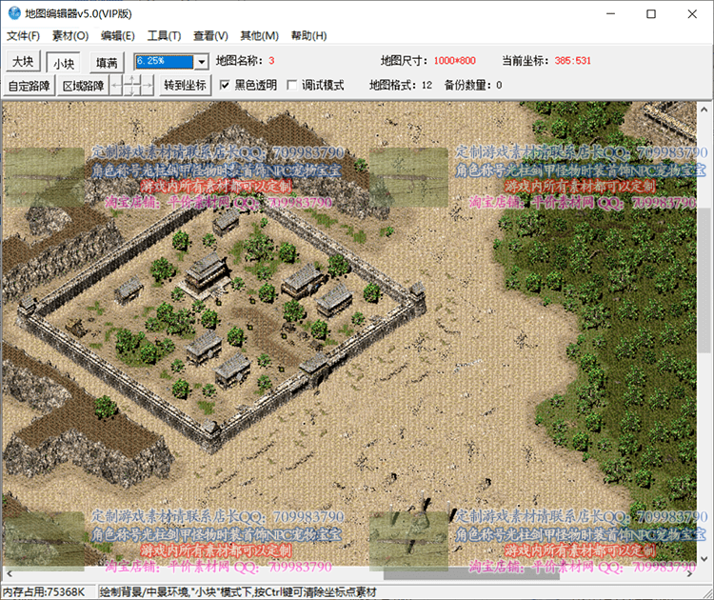Click the 自定路障 button
The height and width of the screenshot is (600, 714).
tap(30, 86)
